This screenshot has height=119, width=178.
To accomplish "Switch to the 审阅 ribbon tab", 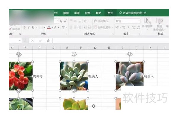I will pyautogui.click(x=77, y=13).
